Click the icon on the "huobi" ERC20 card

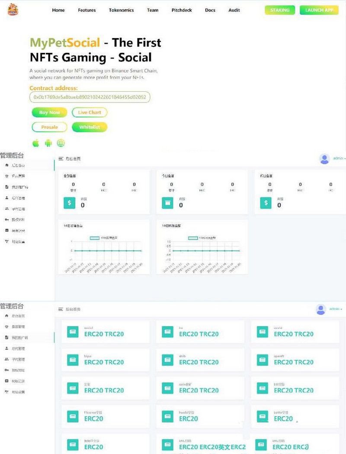pyautogui.click(x=167, y=417)
